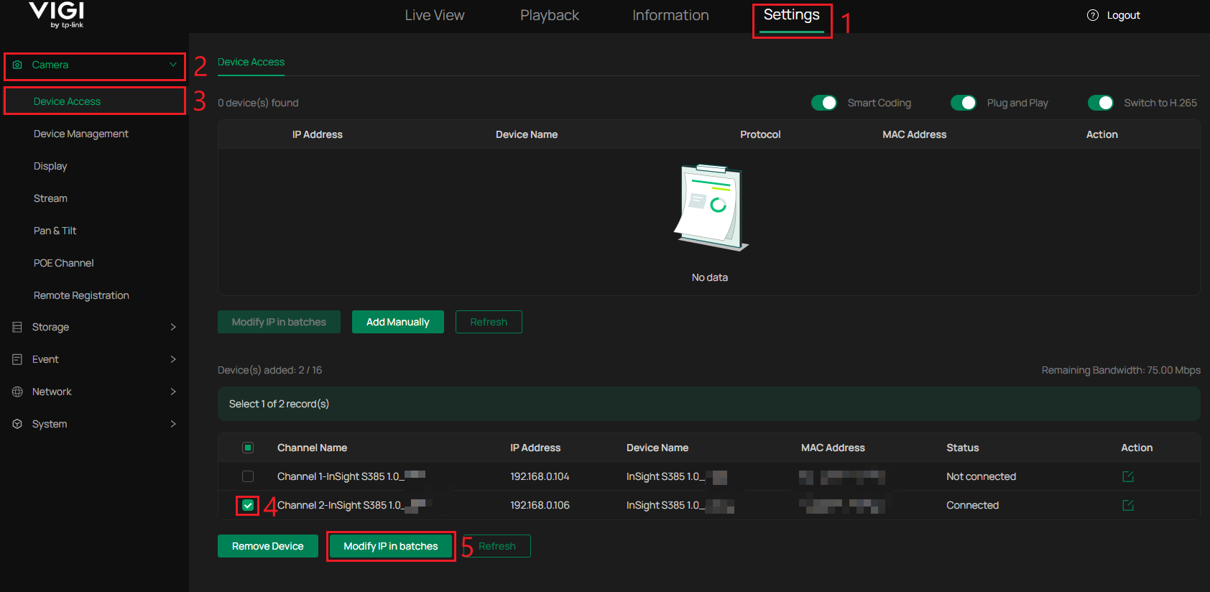1210x592 pixels.
Task: Click the Event icon in the sidebar
Action: click(17, 359)
